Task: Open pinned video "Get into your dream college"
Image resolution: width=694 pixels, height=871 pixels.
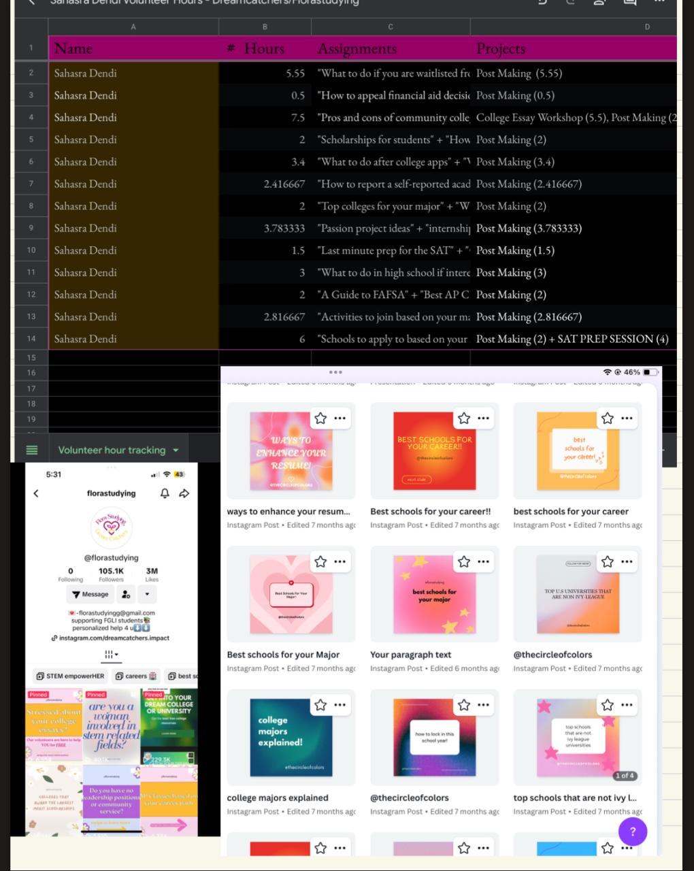Action: coord(169,726)
